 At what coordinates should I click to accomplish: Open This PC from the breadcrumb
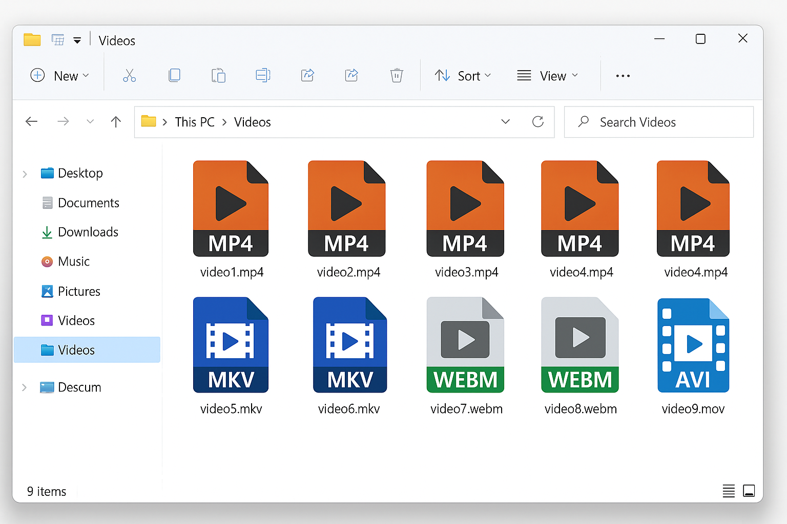[x=195, y=122]
